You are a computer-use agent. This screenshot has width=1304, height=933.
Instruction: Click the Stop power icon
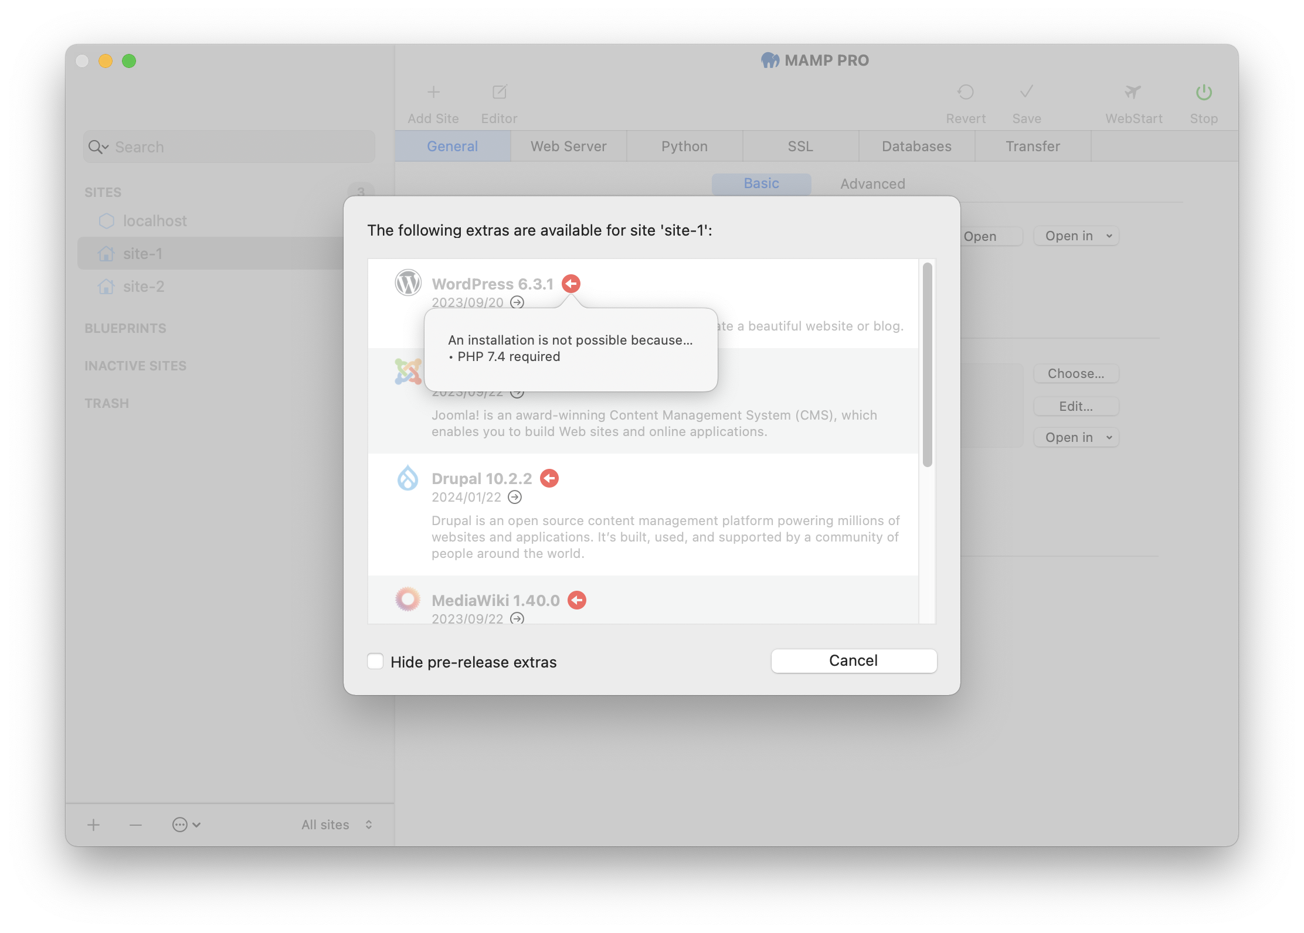click(1204, 92)
